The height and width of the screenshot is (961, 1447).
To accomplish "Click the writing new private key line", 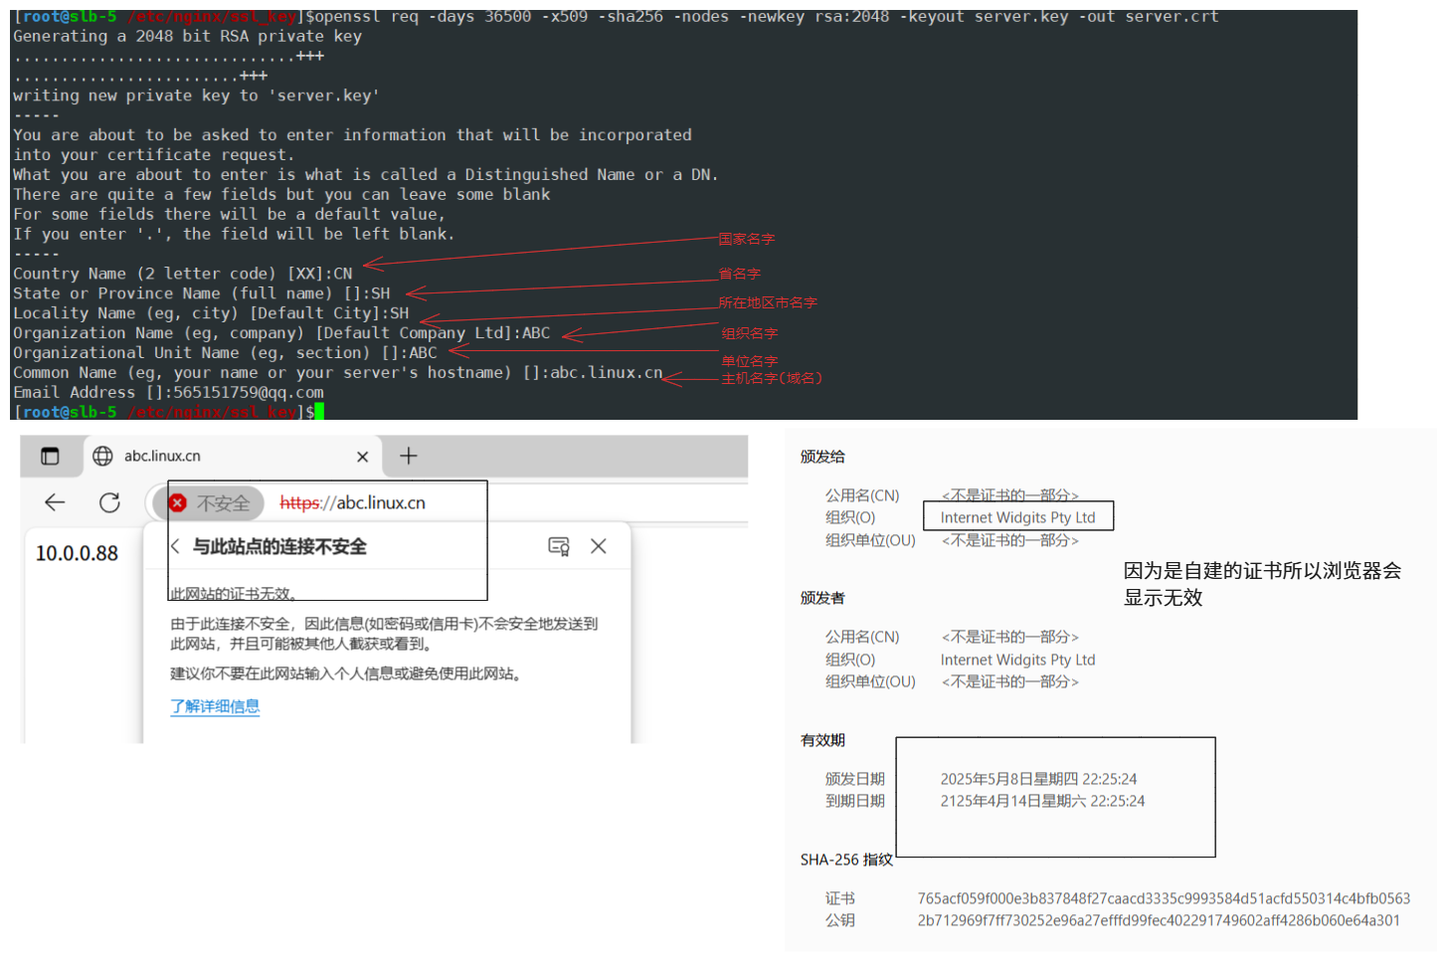I will click(196, 96).
